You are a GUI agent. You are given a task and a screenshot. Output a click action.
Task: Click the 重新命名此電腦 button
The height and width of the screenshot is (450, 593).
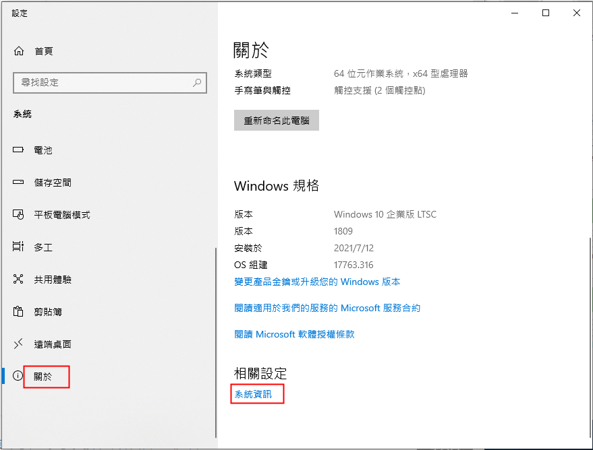(x=277, y=121)
